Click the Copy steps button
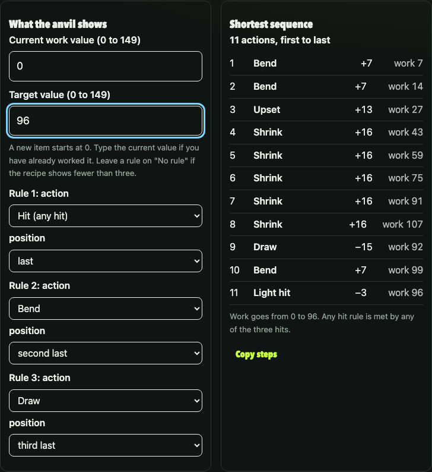The image size is (432, 472). click(x=256, y=354)
